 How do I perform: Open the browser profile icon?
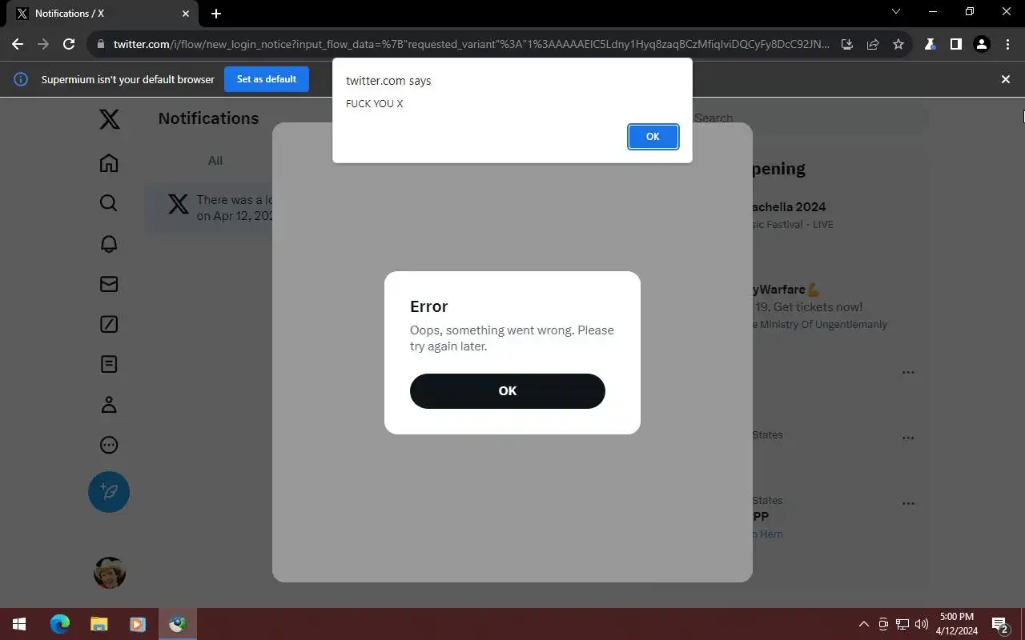click(982, 45)
